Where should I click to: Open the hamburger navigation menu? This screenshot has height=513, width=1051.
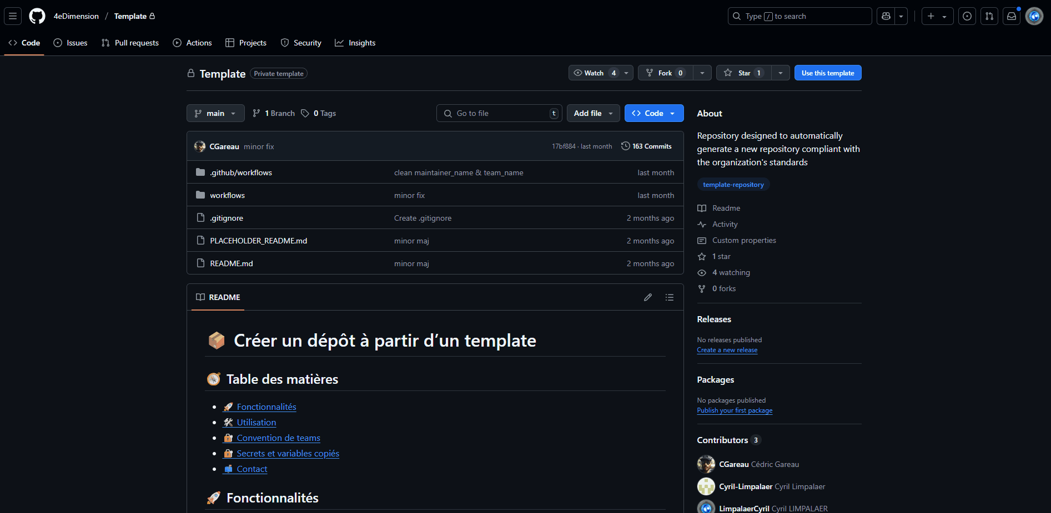[13, 16]
